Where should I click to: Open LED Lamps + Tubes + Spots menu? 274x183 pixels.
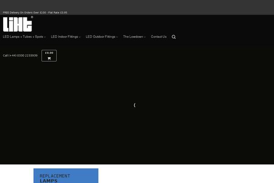coord(23,37)
